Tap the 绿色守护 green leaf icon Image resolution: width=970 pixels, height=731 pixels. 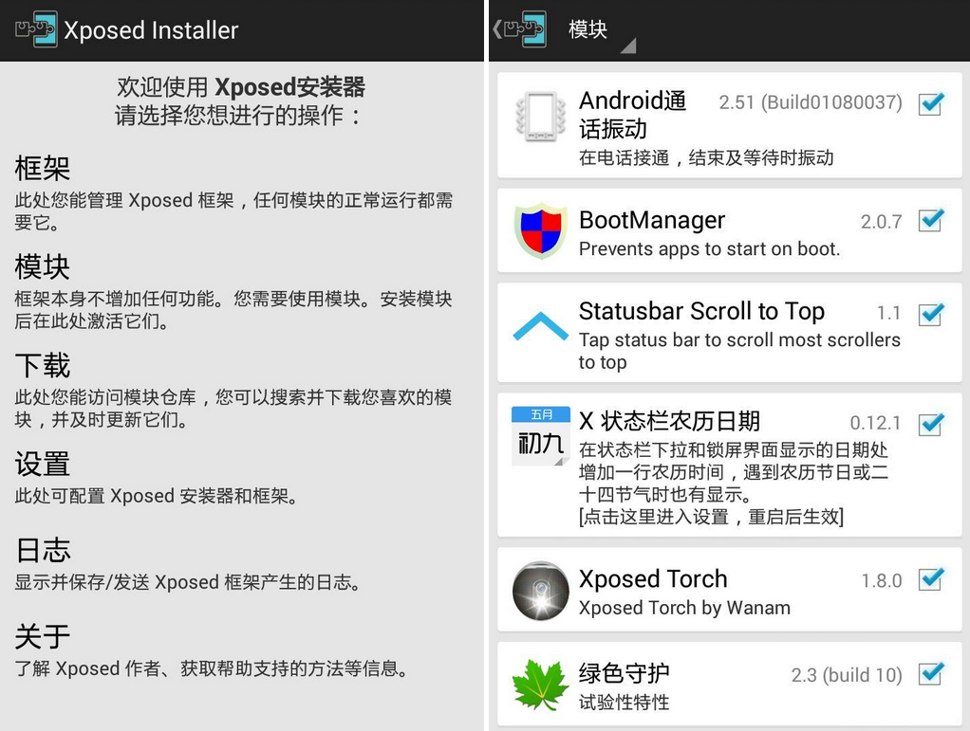click(541, 685)
